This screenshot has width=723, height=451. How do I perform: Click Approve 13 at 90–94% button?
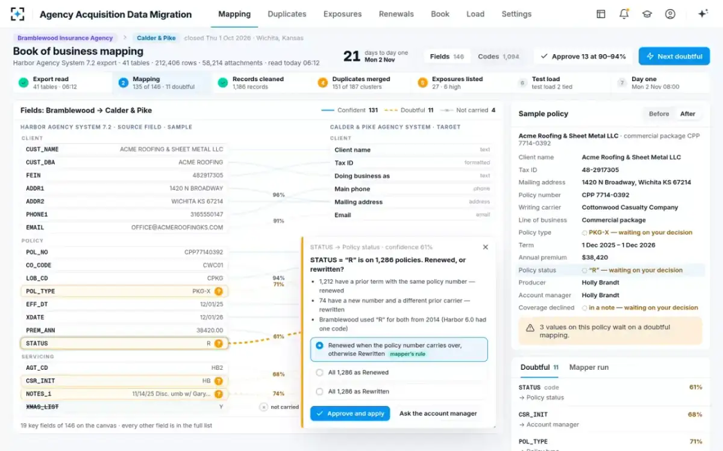[583, 57]
